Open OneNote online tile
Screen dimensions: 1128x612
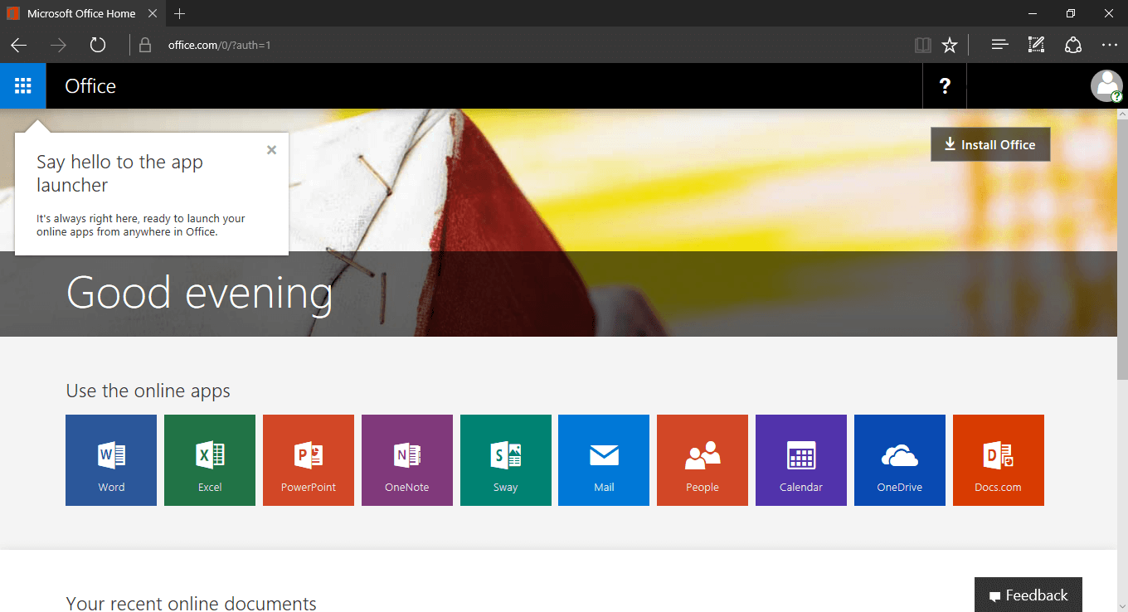click(x=407, y=460)
